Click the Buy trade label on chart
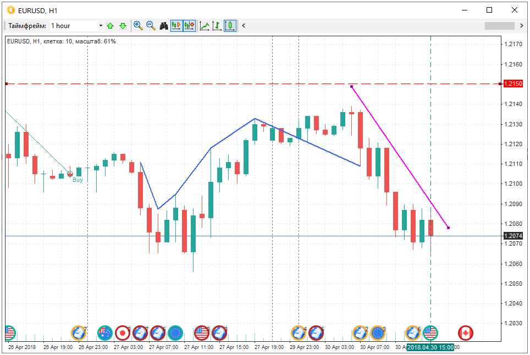 [78, 180]
